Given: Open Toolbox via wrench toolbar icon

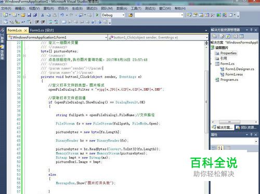Looking at the screenshot, I should pyautogui.click(x=213, y=15).
